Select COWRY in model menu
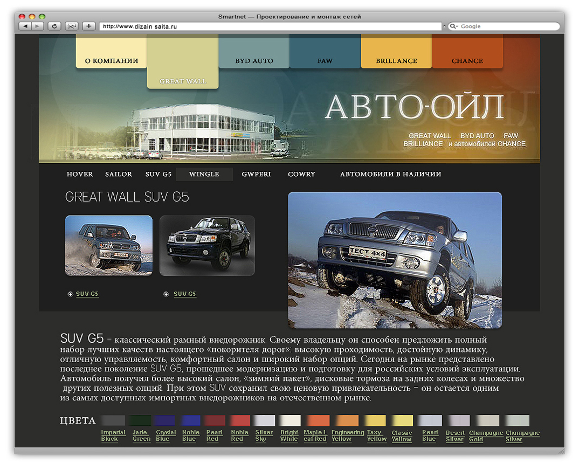The image size is (579, 464). click(301, 174)
